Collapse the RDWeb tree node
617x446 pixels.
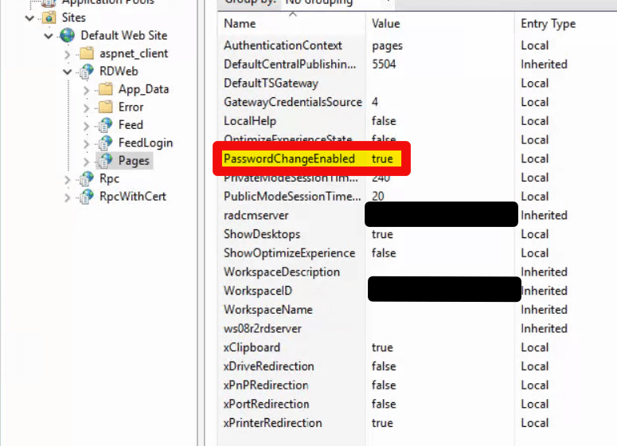pos(68,72)
